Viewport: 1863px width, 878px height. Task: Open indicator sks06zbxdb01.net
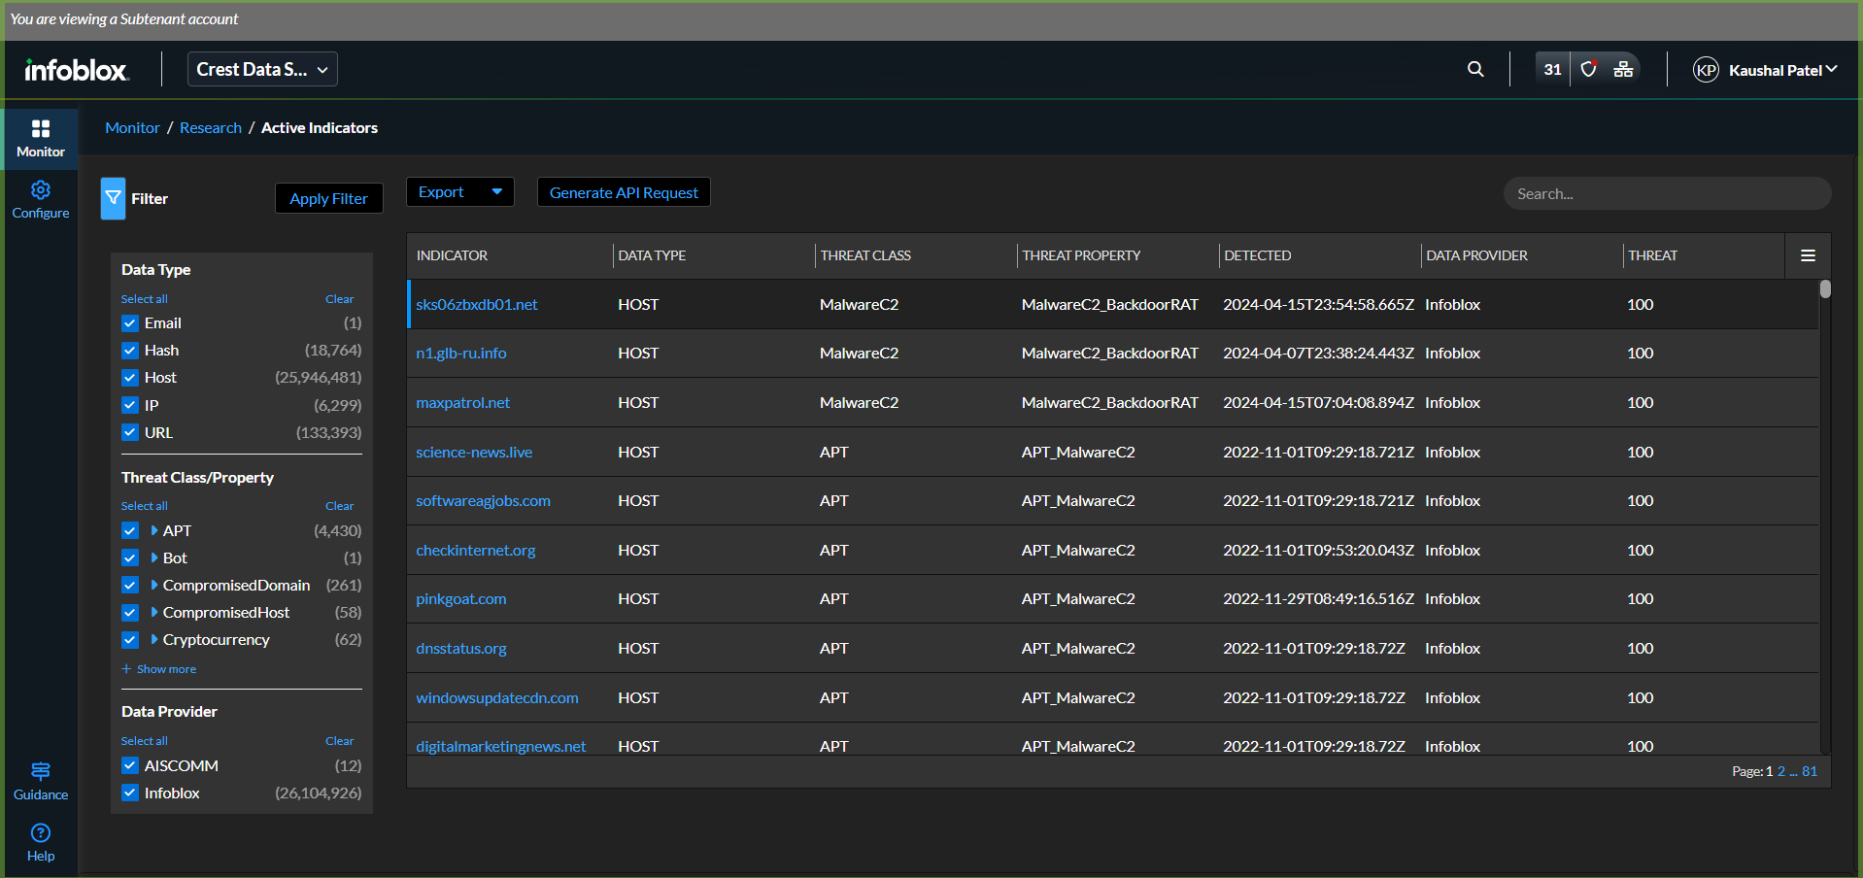(x=477, y=305)
